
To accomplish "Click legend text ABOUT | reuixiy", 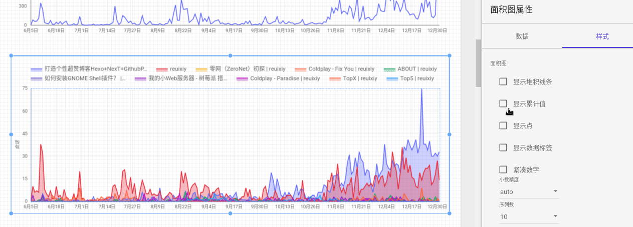I will (x=417, y=69).
